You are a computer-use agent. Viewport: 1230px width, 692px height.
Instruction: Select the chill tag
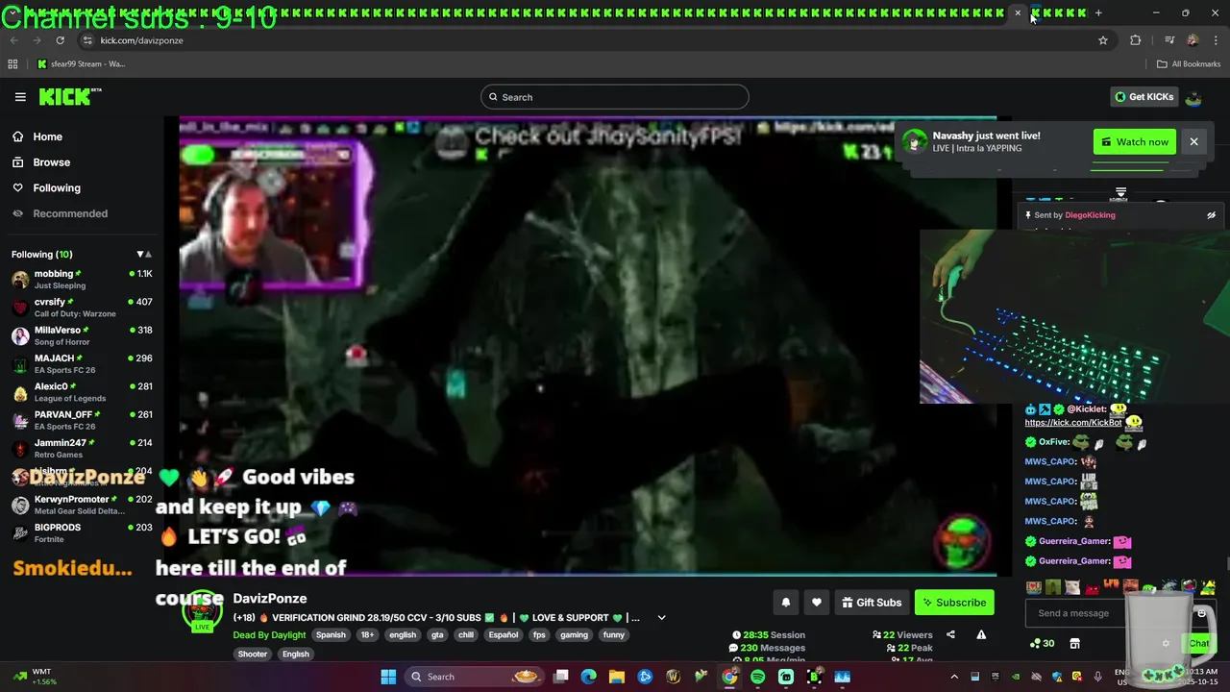coord(466,635)
